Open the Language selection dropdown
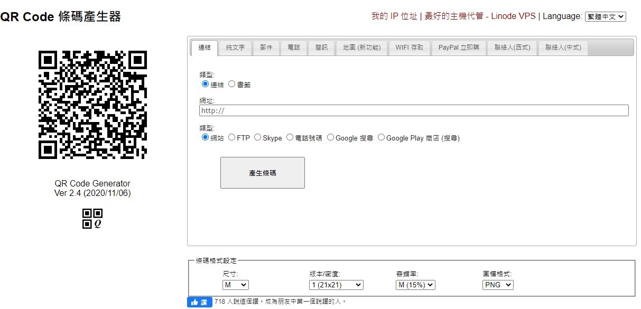Viewport: 641px width, 309px height. (x=605, y=16)
